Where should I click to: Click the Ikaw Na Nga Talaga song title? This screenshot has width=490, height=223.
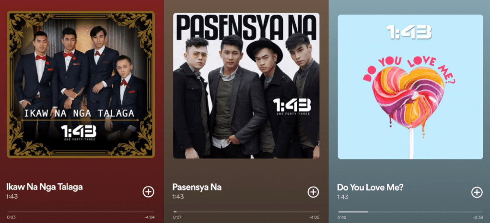[x=45, y=187]
